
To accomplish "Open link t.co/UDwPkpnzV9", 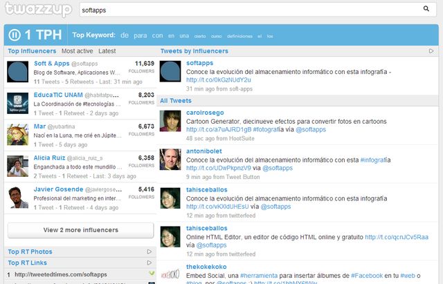I will click(x=219, y=168).
